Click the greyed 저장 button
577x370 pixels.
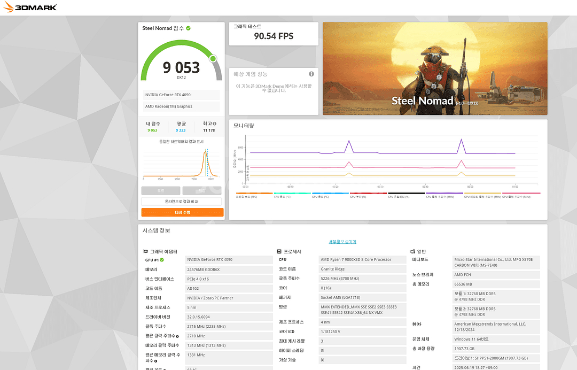tap(202, 191)
